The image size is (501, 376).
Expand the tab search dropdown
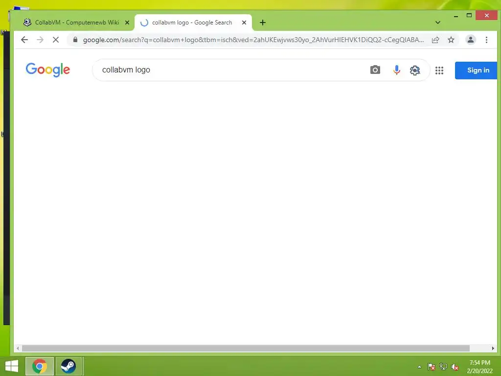pos(438,23)
